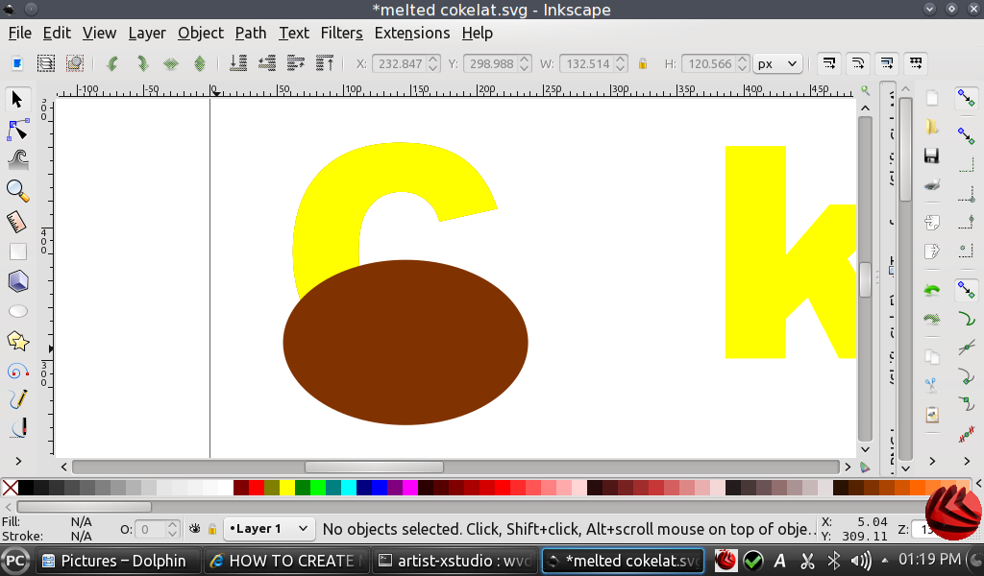Select the Tweak tool
The height and width of the screenshot is (576, 984).
[x=17, y=159]
